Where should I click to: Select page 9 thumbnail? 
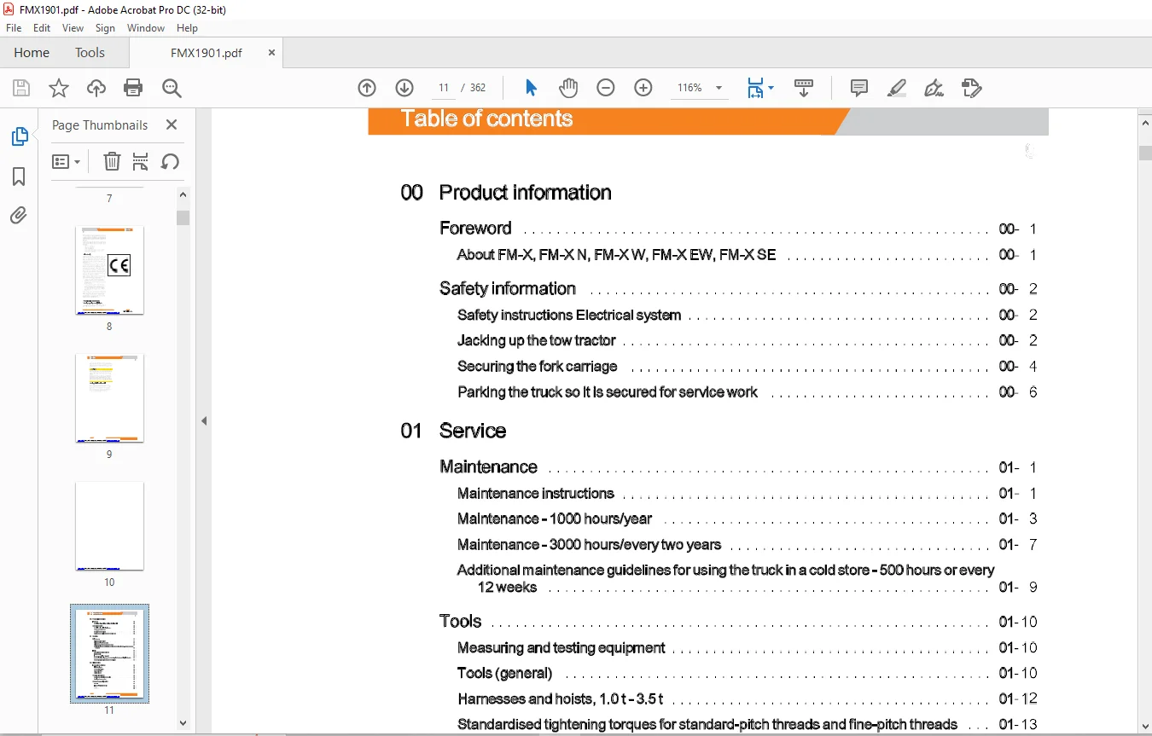pyautogui.click(x=109, y=398)
